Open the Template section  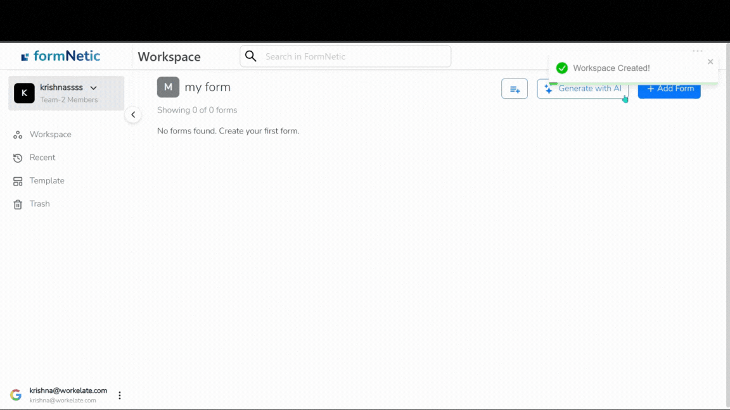click(x=46, y=181)
